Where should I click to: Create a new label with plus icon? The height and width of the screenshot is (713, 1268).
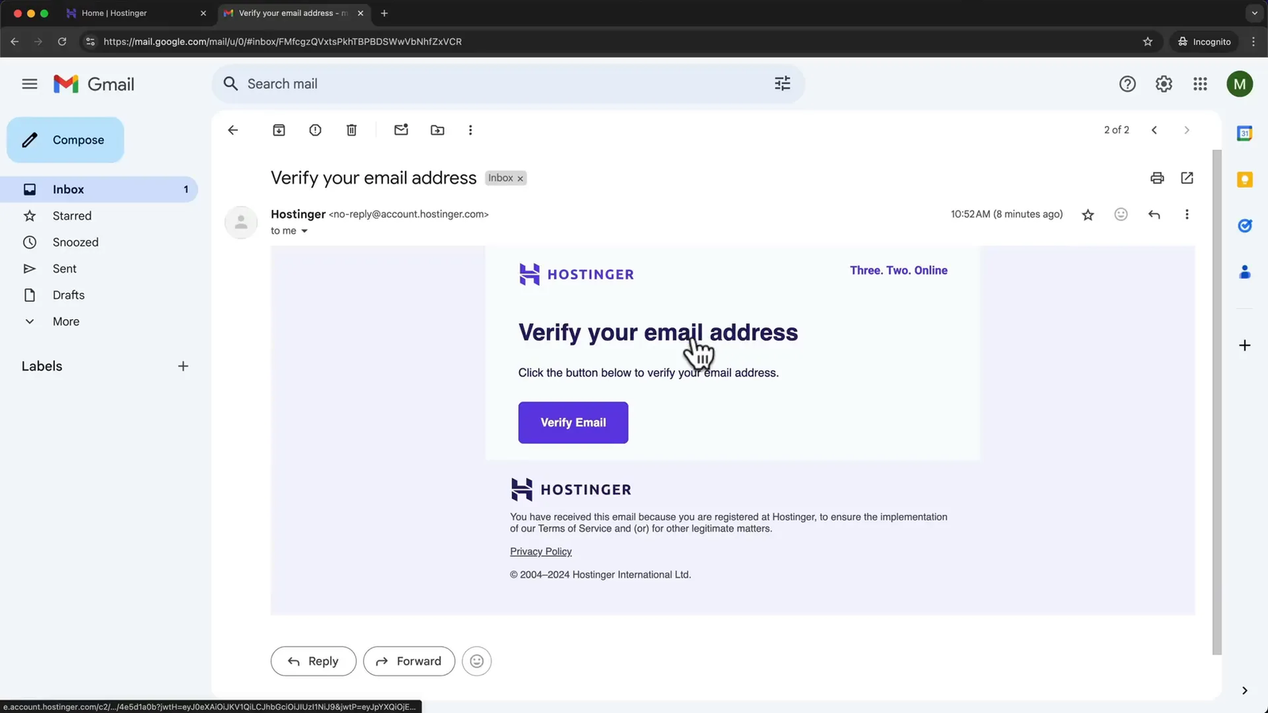(183, 366)
